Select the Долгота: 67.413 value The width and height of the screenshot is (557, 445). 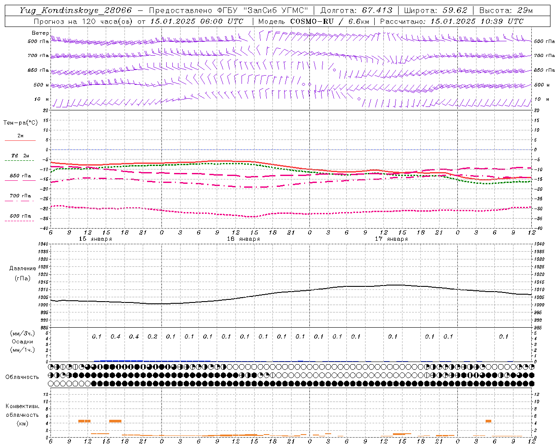[x=356, y=10]
